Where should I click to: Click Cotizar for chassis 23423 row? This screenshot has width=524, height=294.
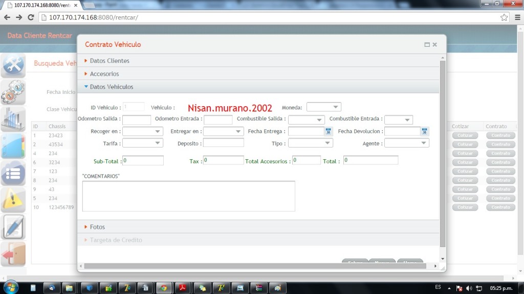pyautogui.click(x=465, y=135)
